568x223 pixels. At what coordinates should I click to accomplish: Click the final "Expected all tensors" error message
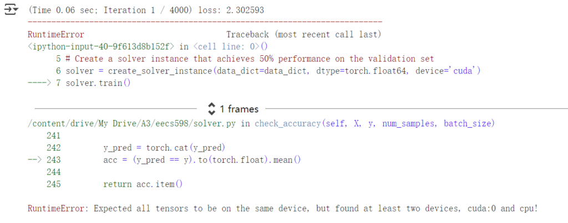(x=282, y=209)
